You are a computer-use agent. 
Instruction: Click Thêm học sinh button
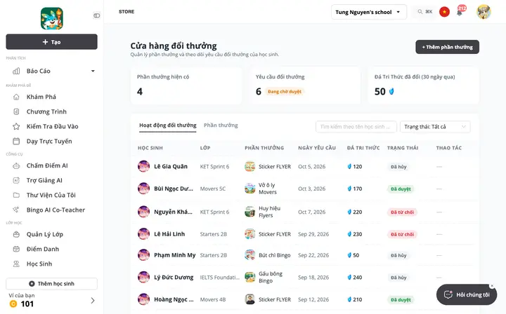[x=51, y=283]
